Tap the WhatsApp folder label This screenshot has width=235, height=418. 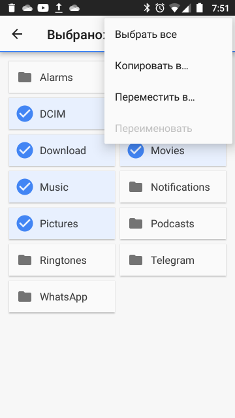tap(63, 297)
